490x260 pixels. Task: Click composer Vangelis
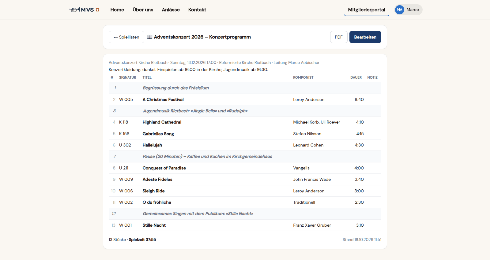coord(301,168)
